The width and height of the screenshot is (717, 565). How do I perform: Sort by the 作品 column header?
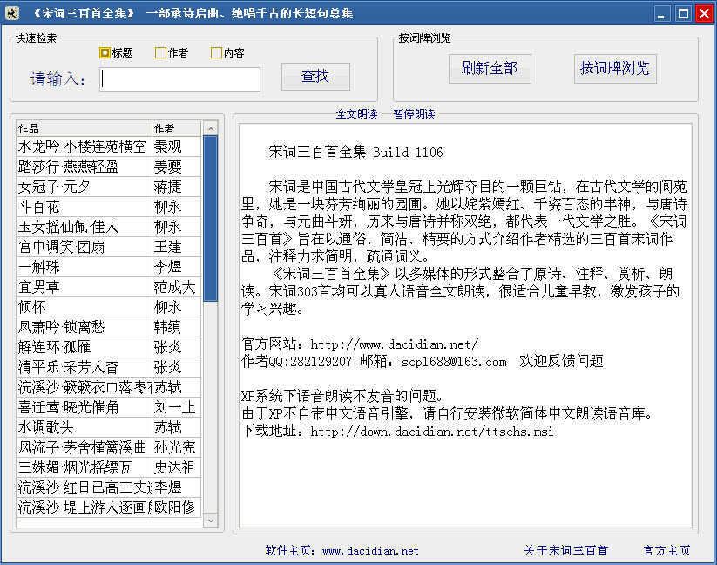pos(84,128)
